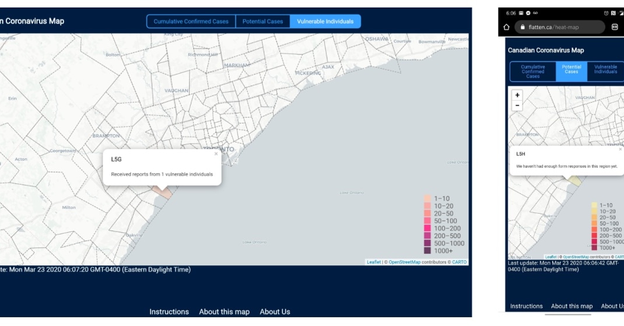Zoom out with the minus button on the mobile map
Image resolution: width=624 pixels, height=326 pixels.
[x=517, y=105]
